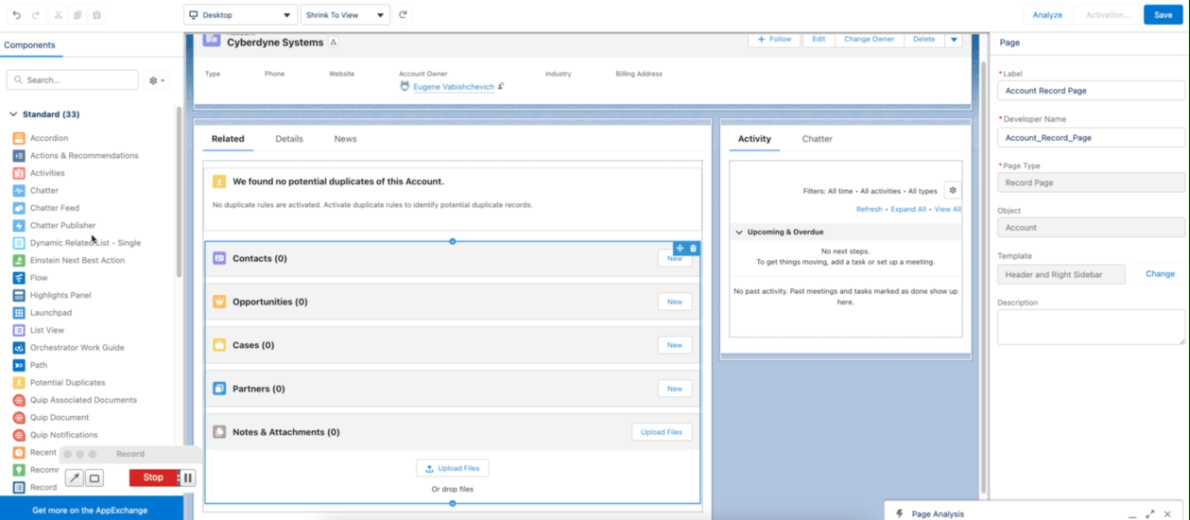The height and width of the screenshot is (520, 1190).
Task: Click the View All activities link
Action: pos(948,209)
